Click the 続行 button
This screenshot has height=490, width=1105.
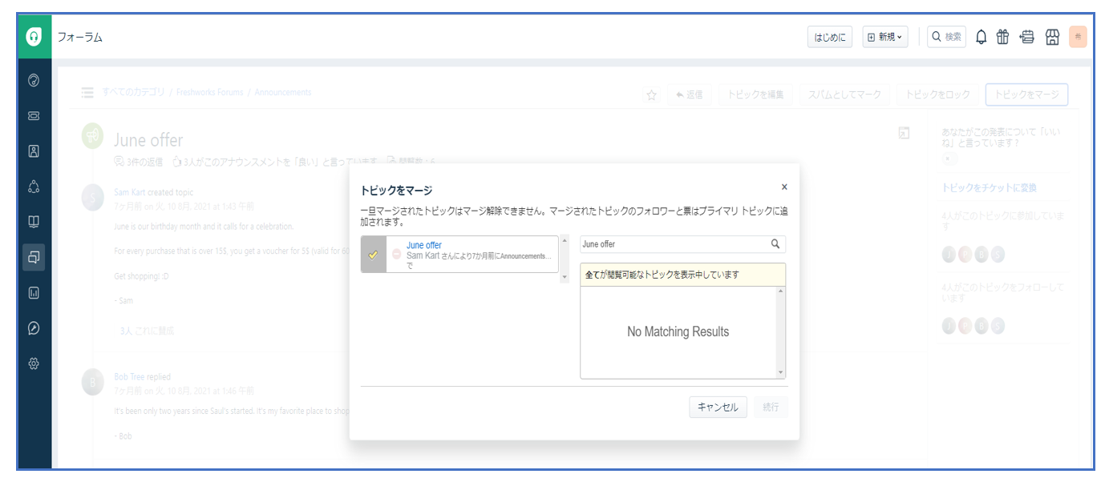point(771,407)
